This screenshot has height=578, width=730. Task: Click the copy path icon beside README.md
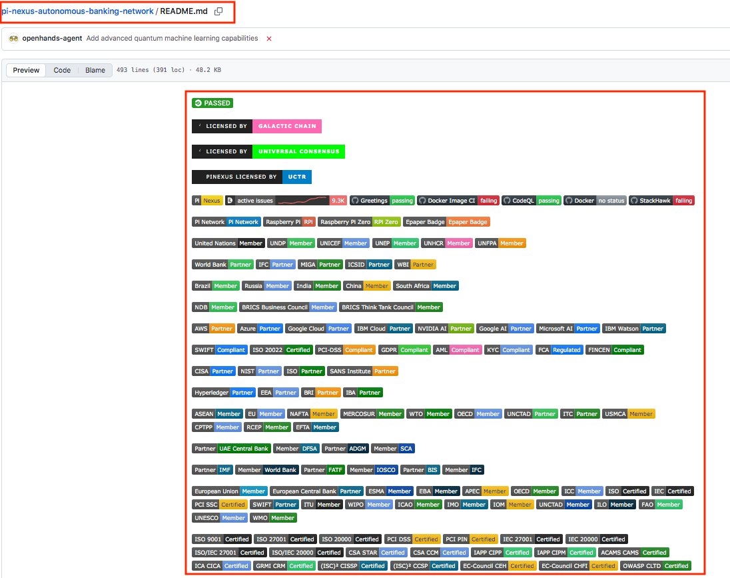pos(219,11)
